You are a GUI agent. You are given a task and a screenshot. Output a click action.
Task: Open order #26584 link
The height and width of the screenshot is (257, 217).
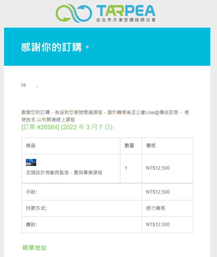[x=67, y=127]
